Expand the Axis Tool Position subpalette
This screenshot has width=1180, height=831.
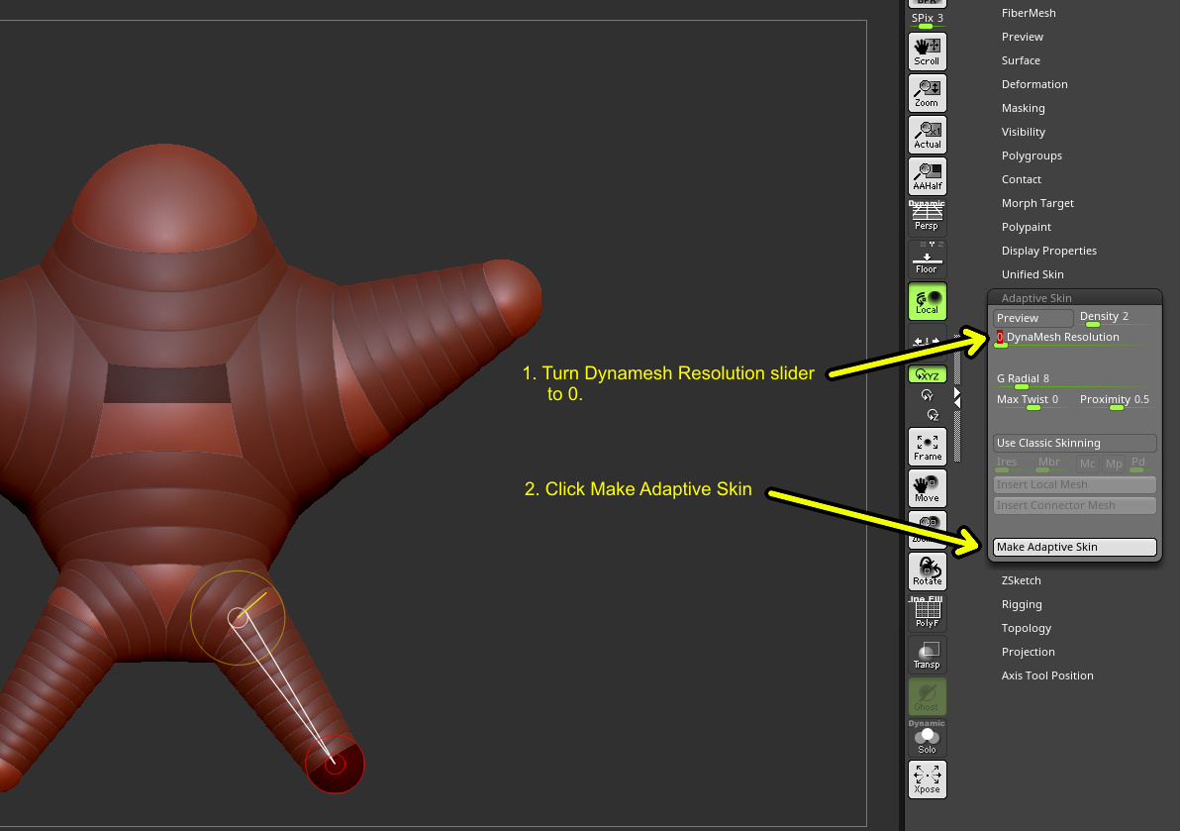tap(1046, 675)
